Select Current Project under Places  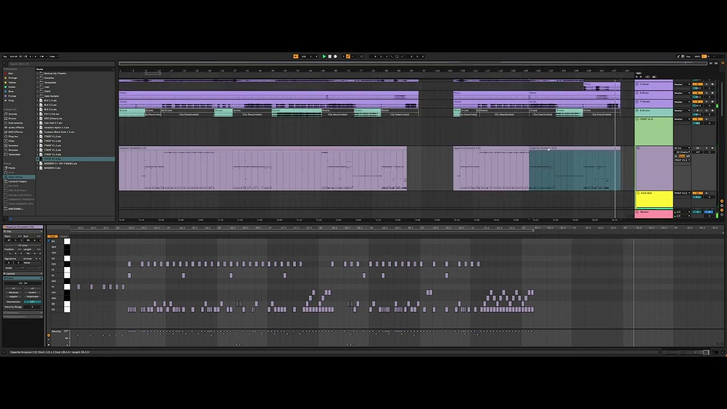tap(15, 181)
